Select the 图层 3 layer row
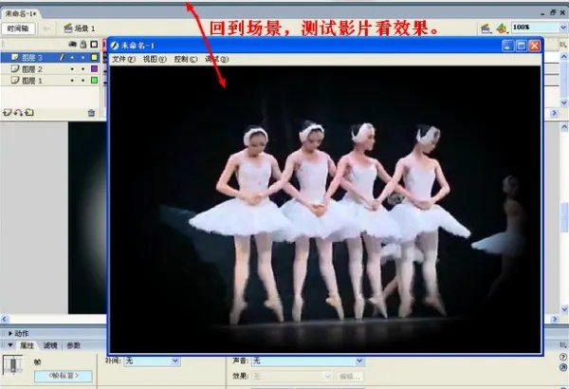 pyautogui.click(x=50, y=57)
